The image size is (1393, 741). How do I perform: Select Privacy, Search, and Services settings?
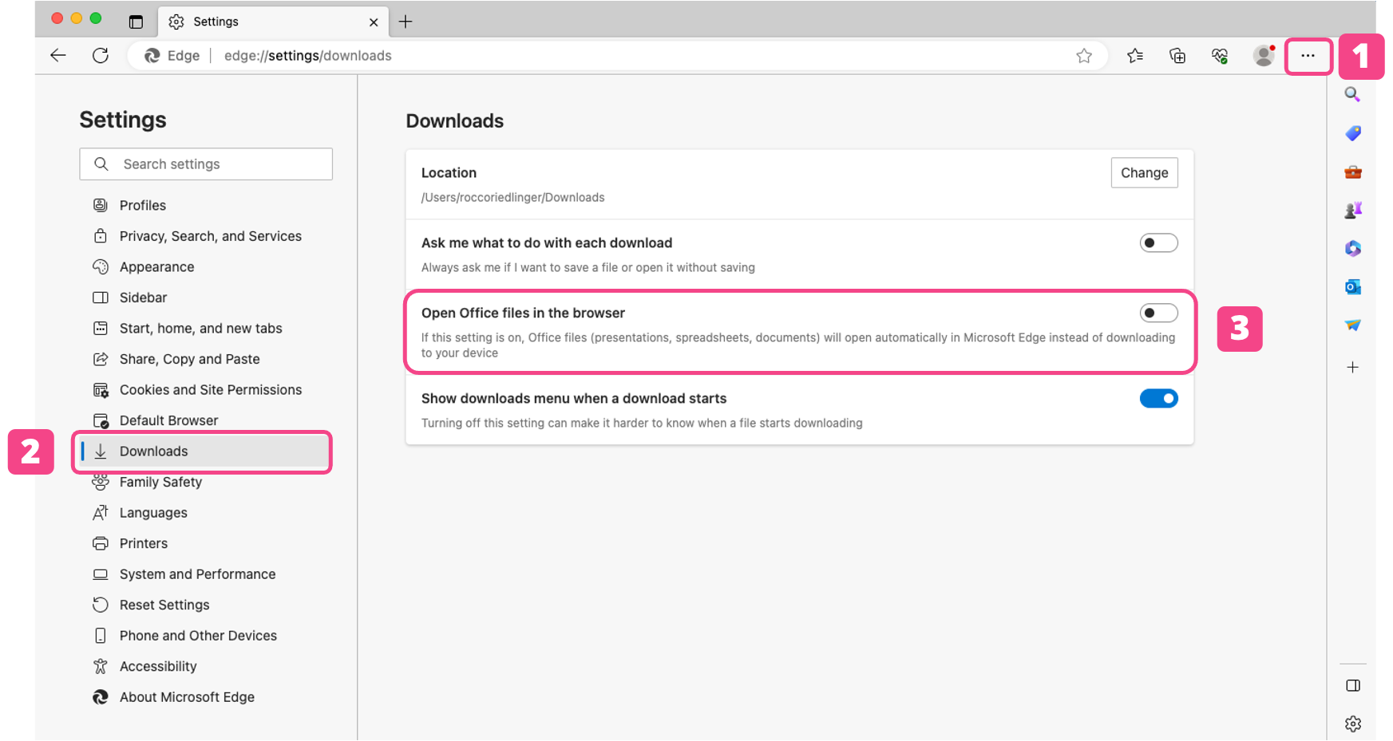(x=210, y=236)
